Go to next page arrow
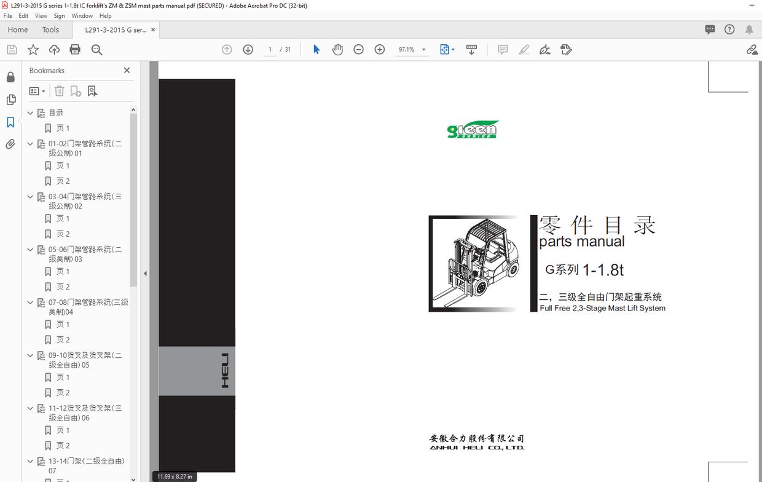The height and width of the screenshot is (482, 762). pyautogui.click(x=248, y=50)
